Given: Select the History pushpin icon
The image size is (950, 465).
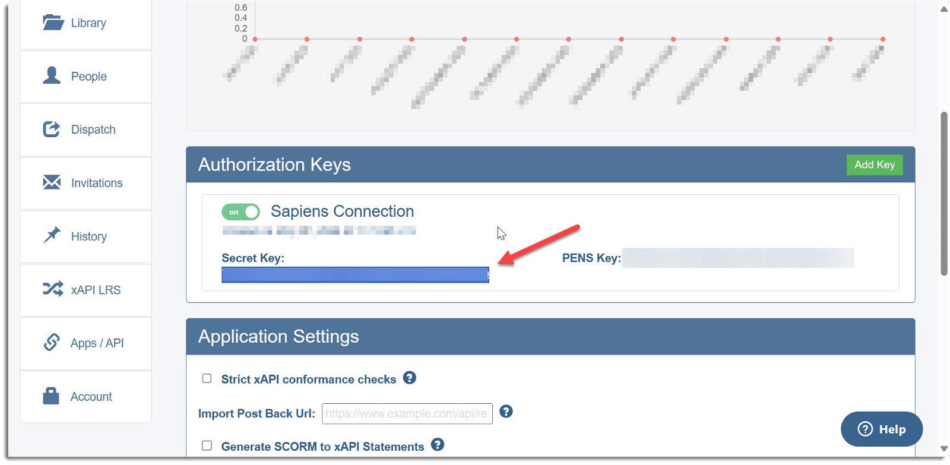Looking at the screenshot, I should 52,236.
